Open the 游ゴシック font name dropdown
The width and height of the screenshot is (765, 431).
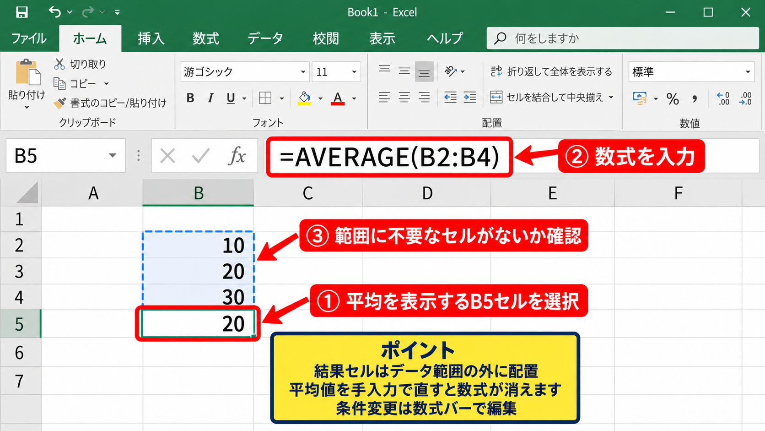click(x=303, y=72)
